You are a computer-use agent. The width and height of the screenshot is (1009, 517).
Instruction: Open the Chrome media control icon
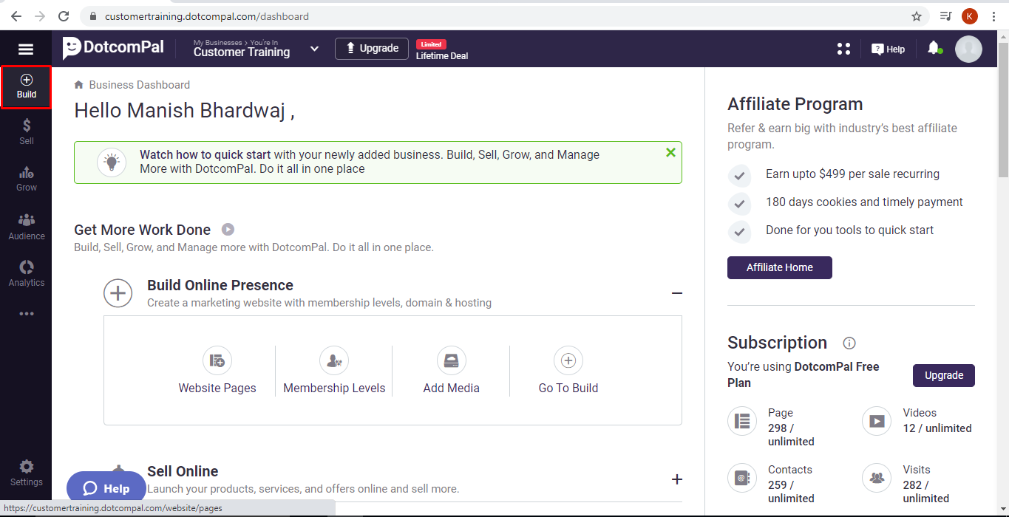point(945,16)
